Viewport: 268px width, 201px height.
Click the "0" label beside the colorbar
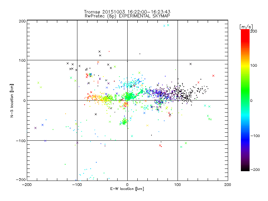[251, 100]
